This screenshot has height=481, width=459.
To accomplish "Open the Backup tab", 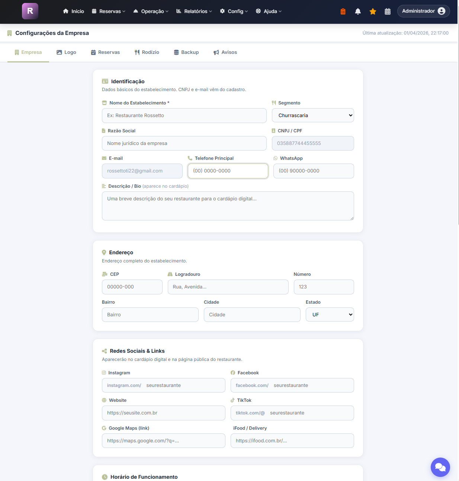I will [x=186, y=52].
